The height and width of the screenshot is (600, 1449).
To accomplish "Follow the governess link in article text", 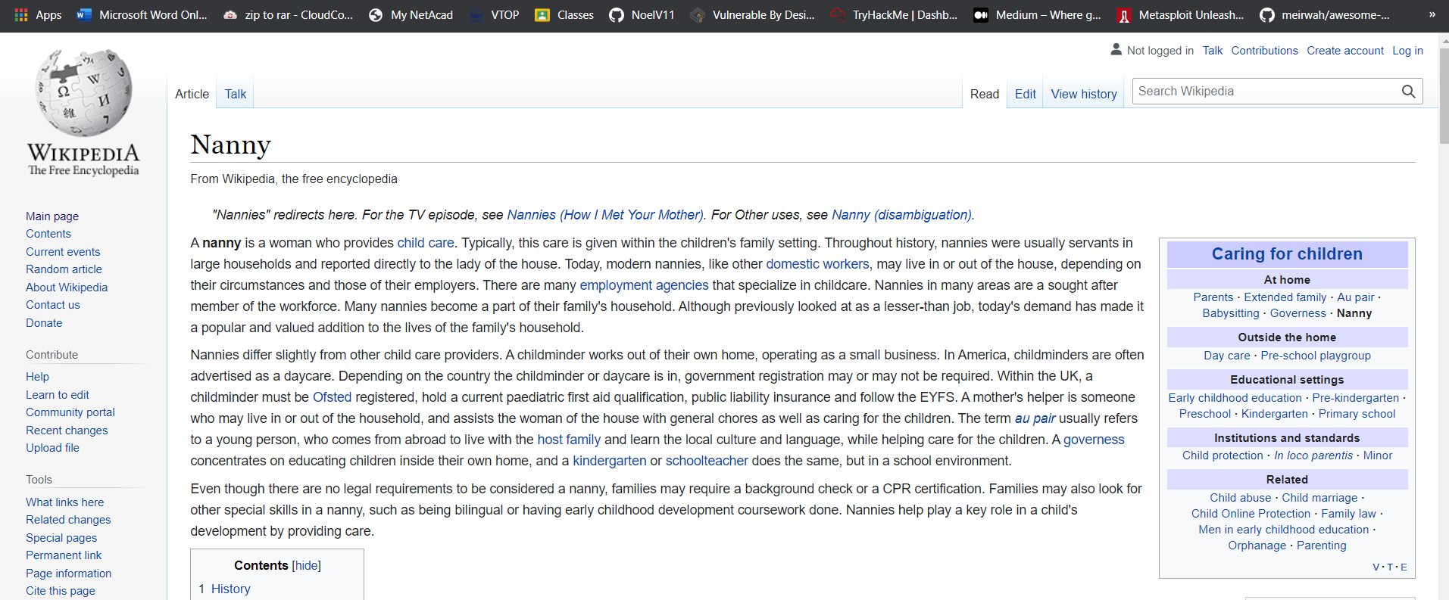I will point(1094,440).
